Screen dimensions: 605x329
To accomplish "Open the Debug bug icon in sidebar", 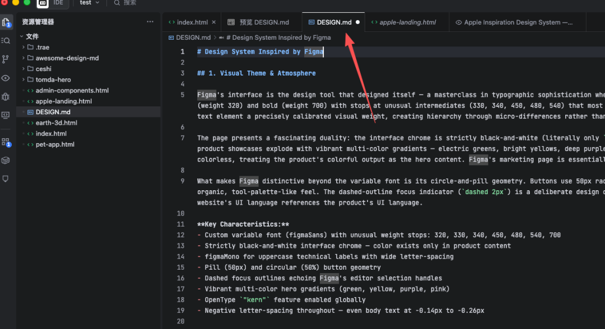I will coord(6,96).
